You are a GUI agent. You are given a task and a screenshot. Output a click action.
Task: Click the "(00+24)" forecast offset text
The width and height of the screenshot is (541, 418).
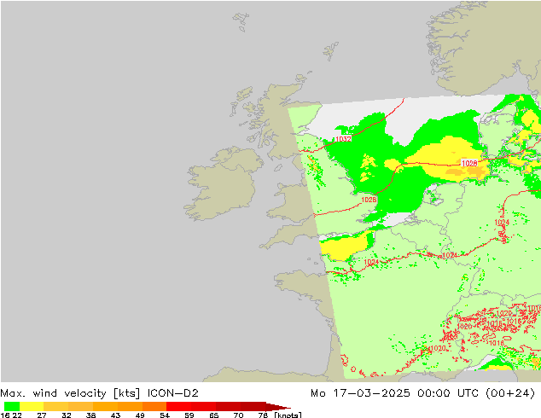pos(510,393)
